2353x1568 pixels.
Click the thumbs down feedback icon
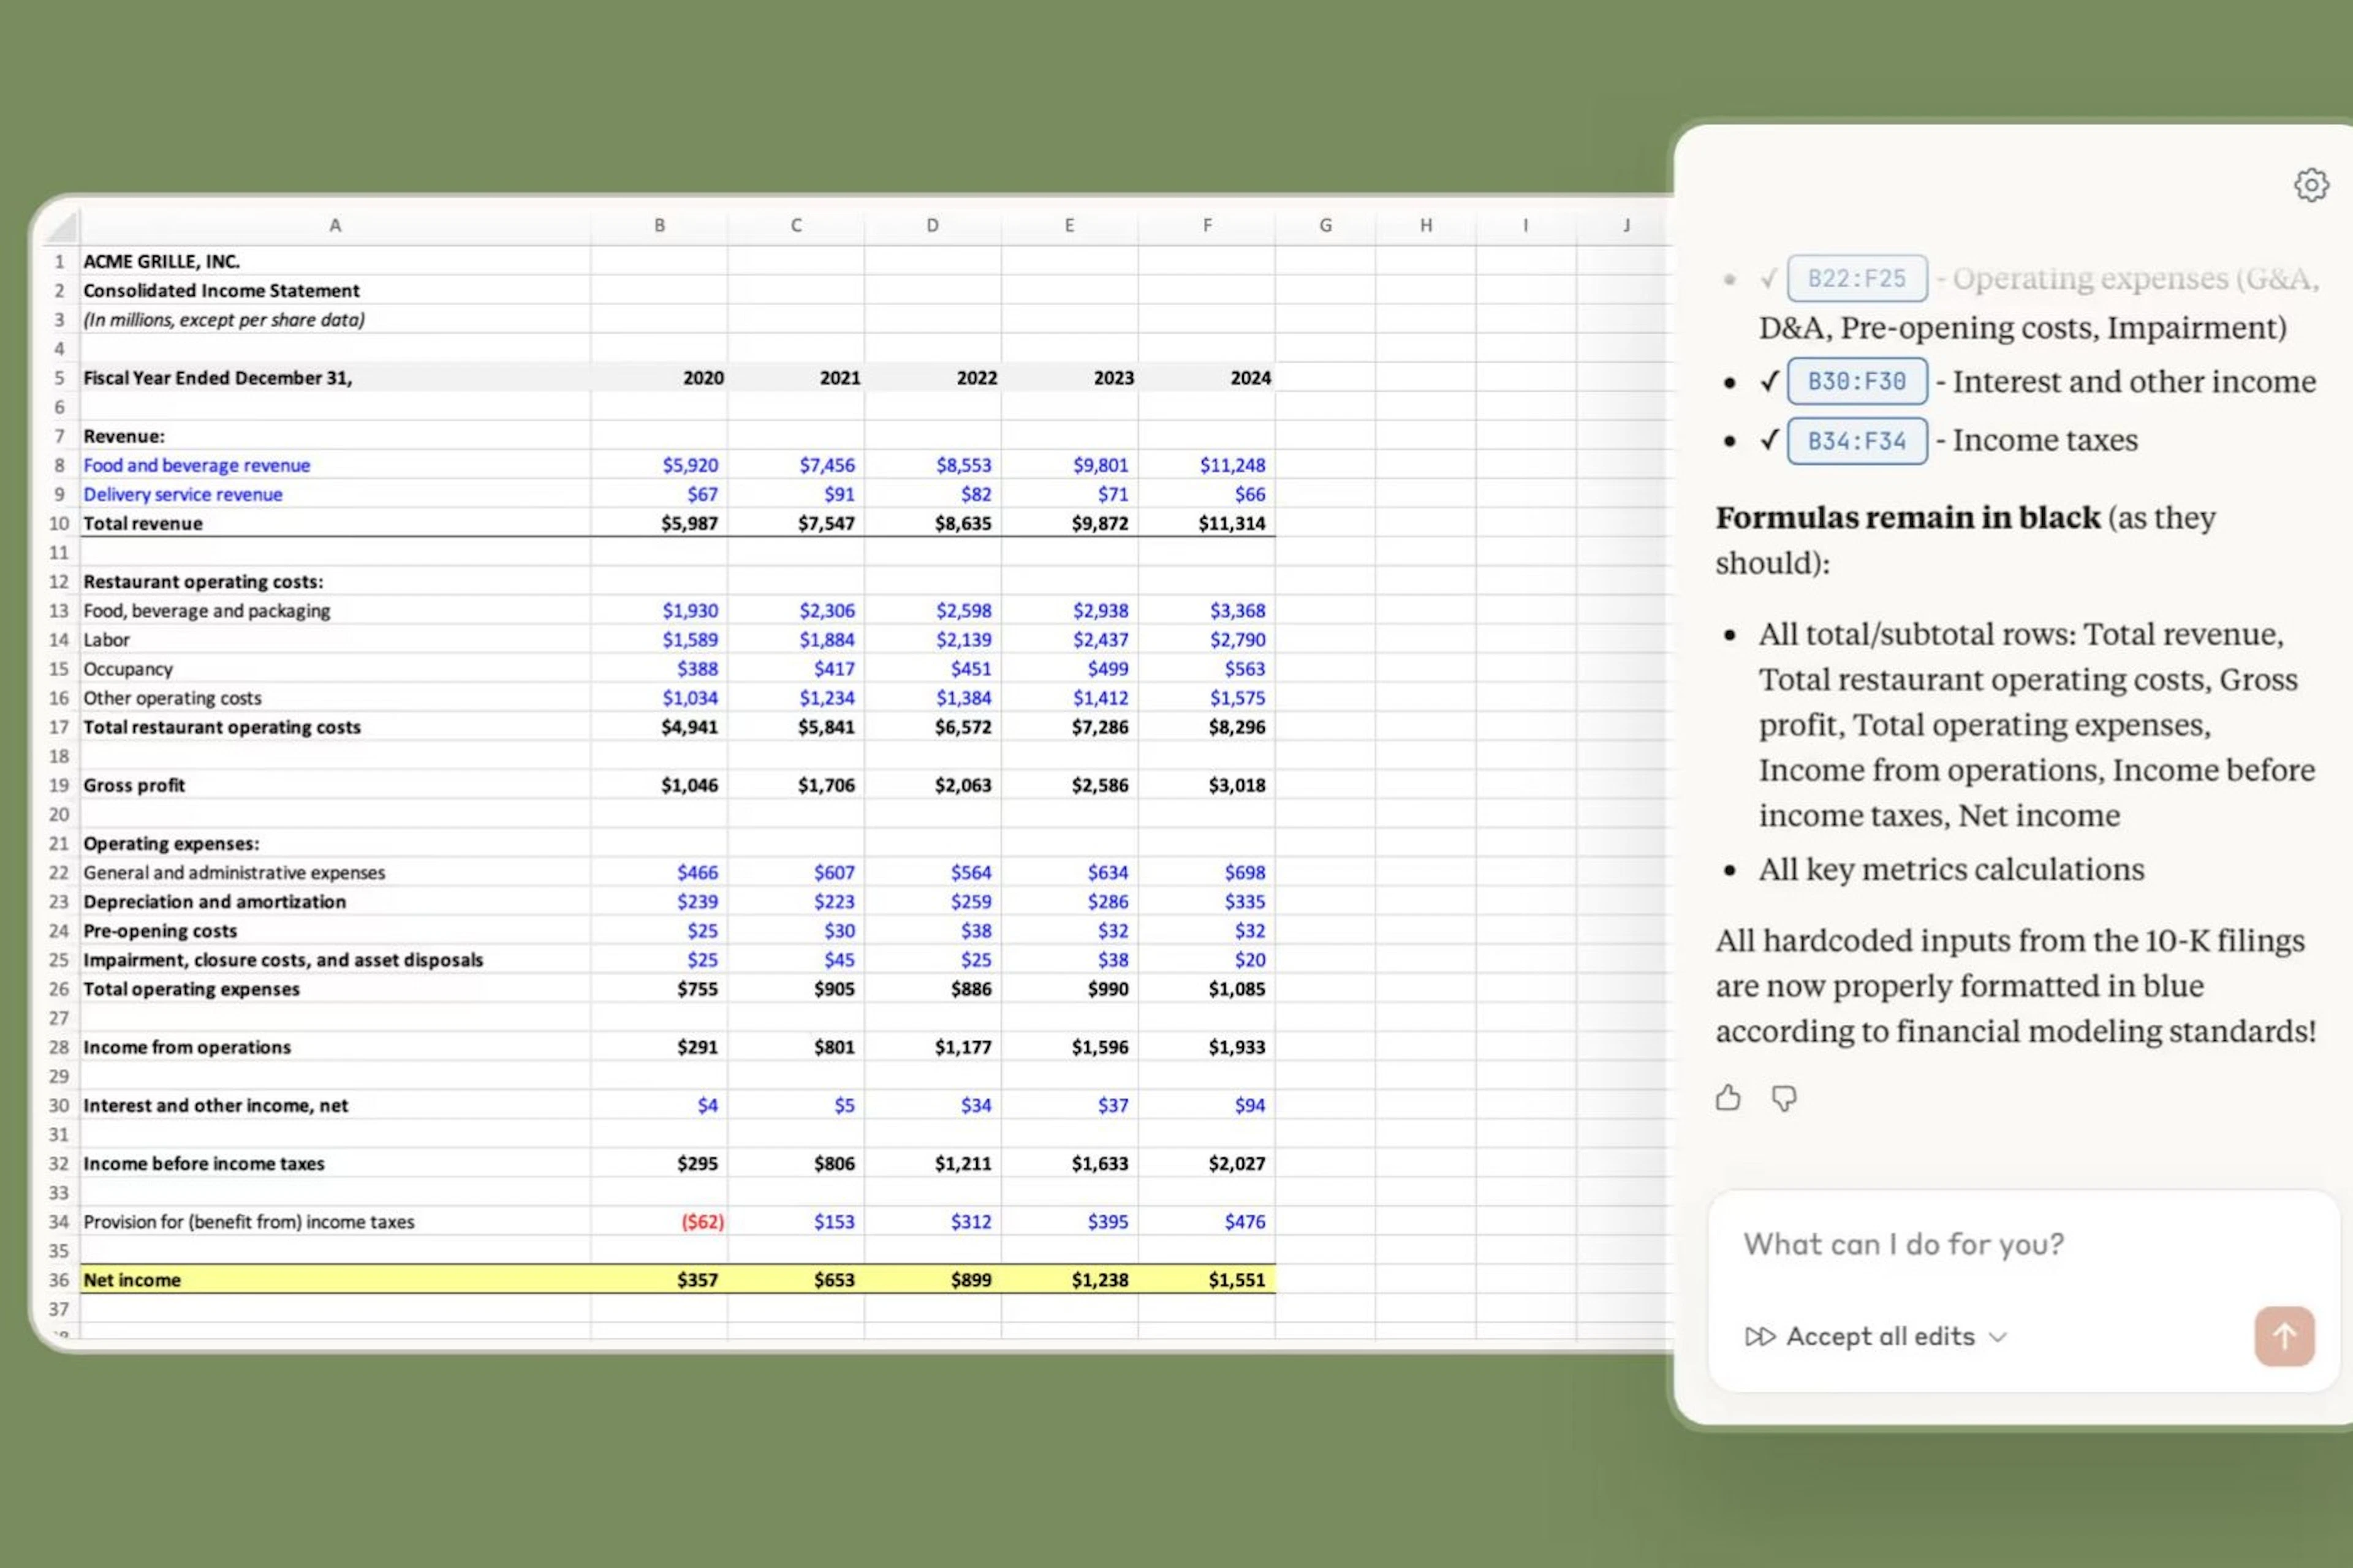1784,1098
